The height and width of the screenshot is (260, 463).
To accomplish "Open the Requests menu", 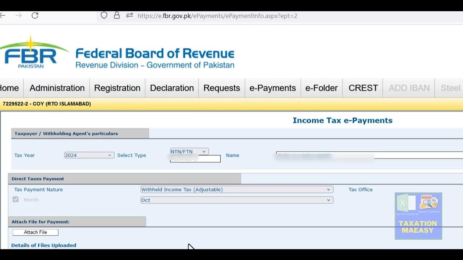I will [x=222, y=88].
